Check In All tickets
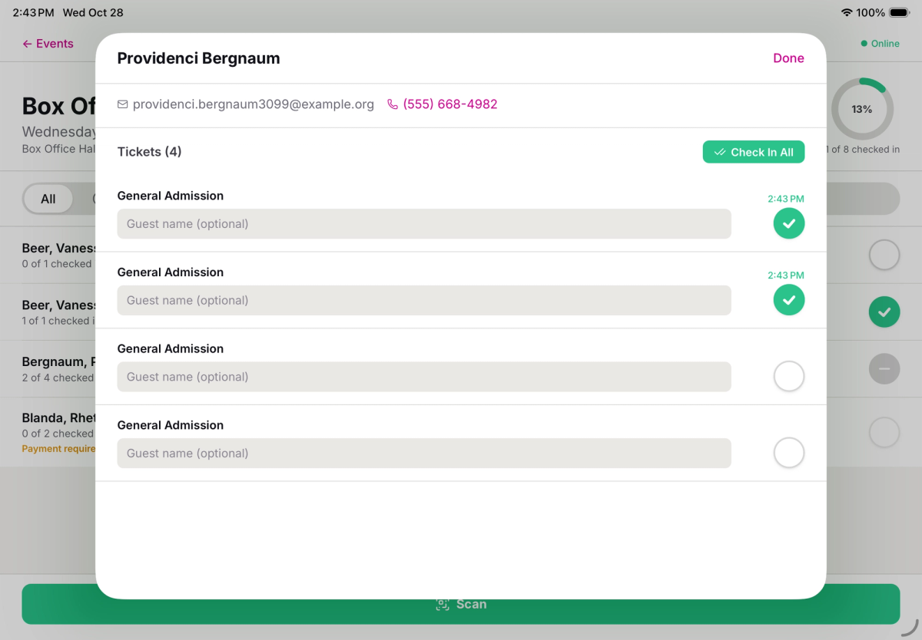Image resolution: width=922 pixels, height=640 pixels. (754, 152)
